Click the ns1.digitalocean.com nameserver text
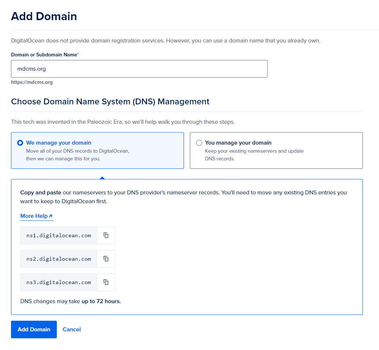Image resolution: width=379 pixels, height=350 pixels. tap(59, 235)
